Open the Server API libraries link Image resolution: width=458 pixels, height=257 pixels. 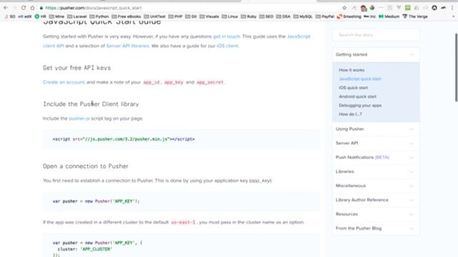(x=127, y=46)
